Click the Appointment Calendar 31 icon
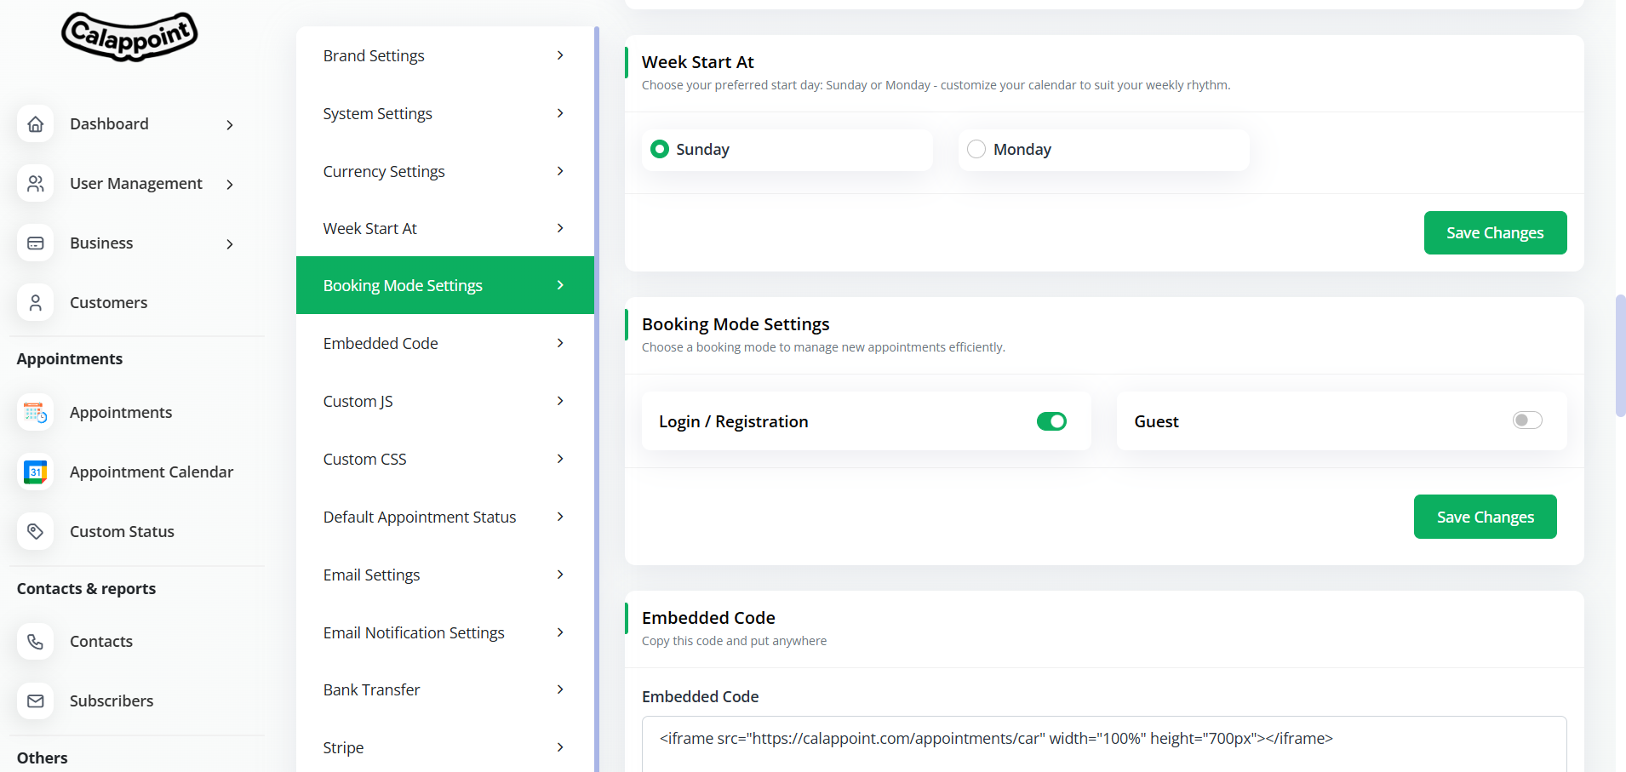 tap(36, 472)
